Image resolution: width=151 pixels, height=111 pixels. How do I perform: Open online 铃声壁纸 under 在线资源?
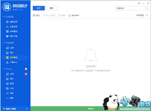pyautogui.click(x=13, y=31)
